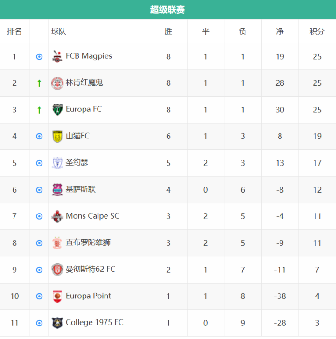Image resolution: width=336 pixels, height=339 pixels.
Task: Click the 圣约瑟 team emblem
Action: click(x=57, y=163)
